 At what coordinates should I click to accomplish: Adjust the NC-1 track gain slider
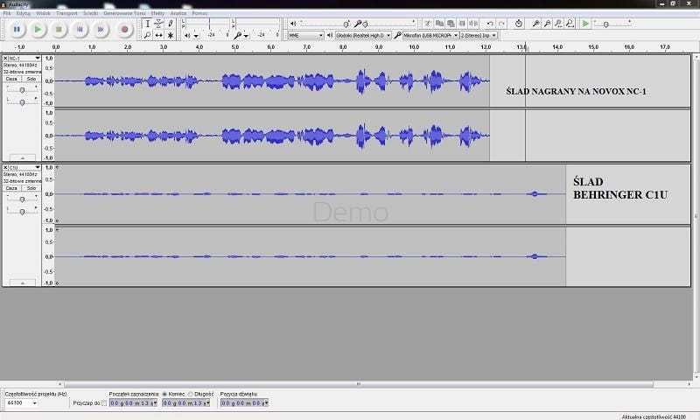[21, 89]
